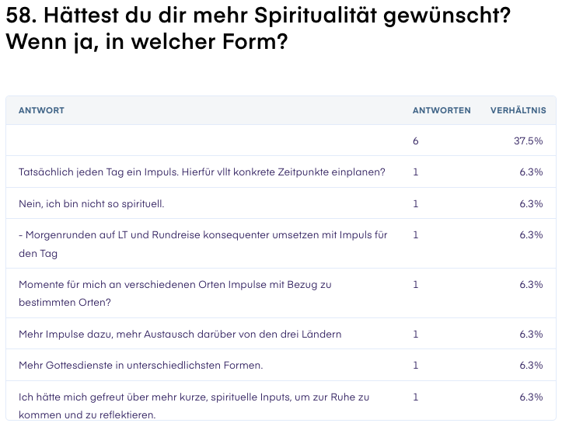Viewport: 569px width, 430px height.
Task: Click the ANTWORT column header
Action: point(41,110)
